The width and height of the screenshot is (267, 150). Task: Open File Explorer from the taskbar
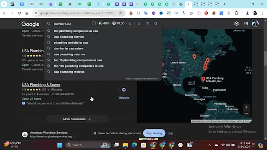click(125, 145)
